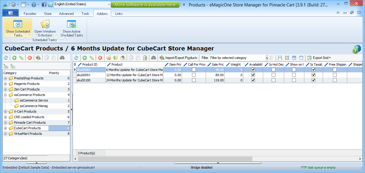
Task: Collapse all category tree nodes icon
Action: (13, 66)
